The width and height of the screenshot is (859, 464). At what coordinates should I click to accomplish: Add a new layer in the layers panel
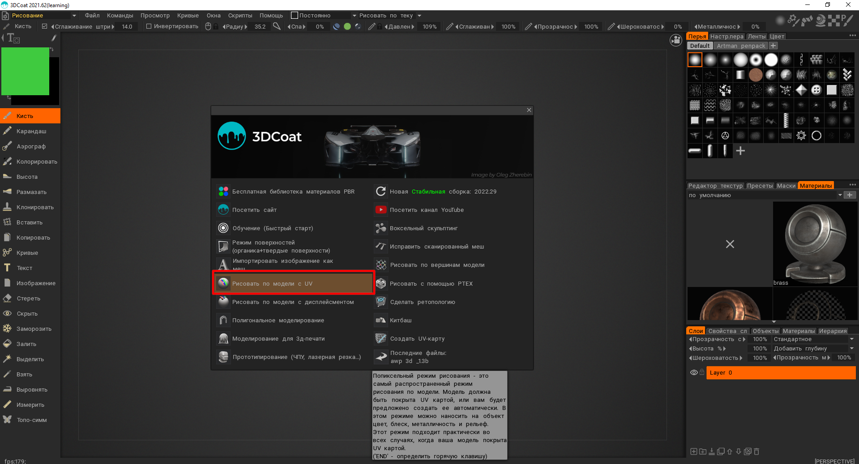point(694,451)
